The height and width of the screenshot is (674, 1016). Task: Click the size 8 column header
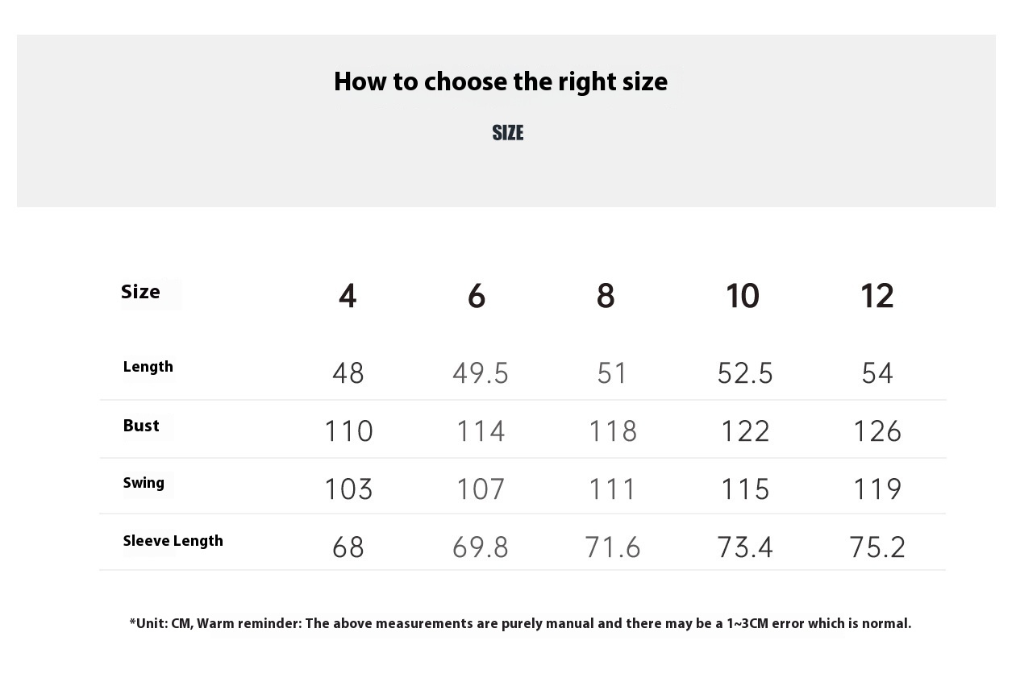tap(606, 297)
